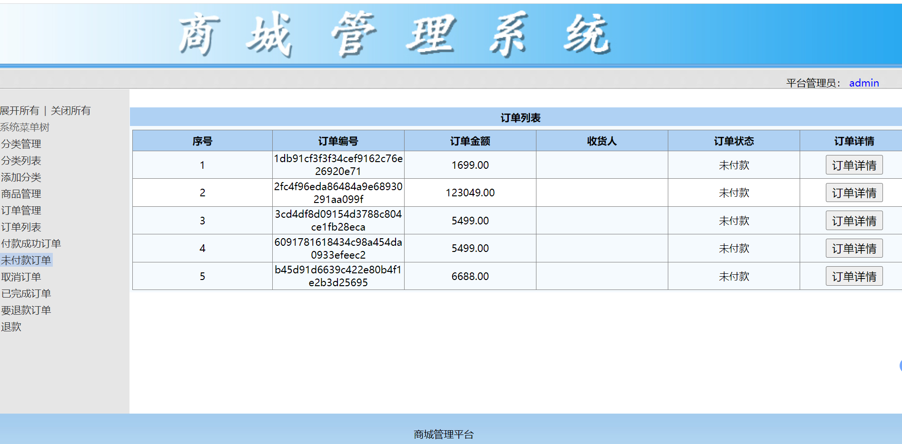This screenshot has width=902, height=444.
Task: View 订单详情 for the 6688.00 order
Action: [x=853, y=277]
